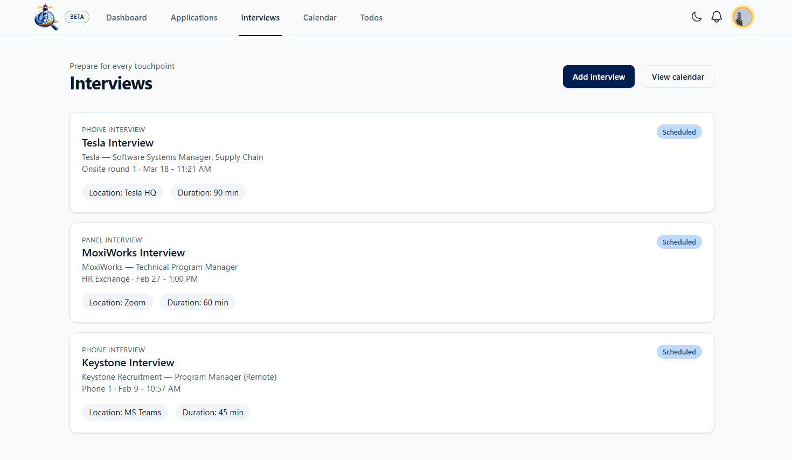Open the Applications tab
This screenshot has height=460, width=792.
pos(194,18)
